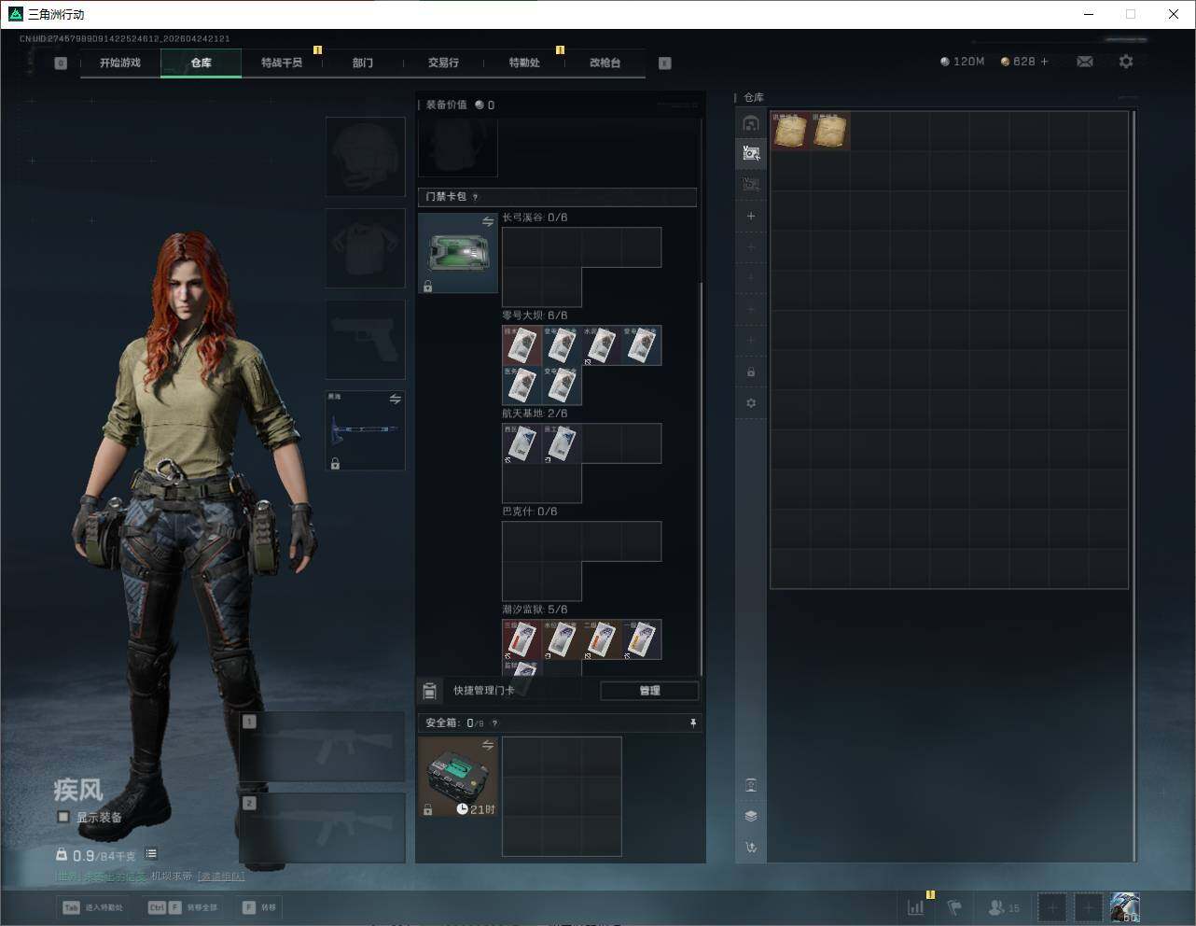The width and height of the screenshot is (1196, 926).
Task: Switch to the 特战干员 tab
Action: [282, 63]
